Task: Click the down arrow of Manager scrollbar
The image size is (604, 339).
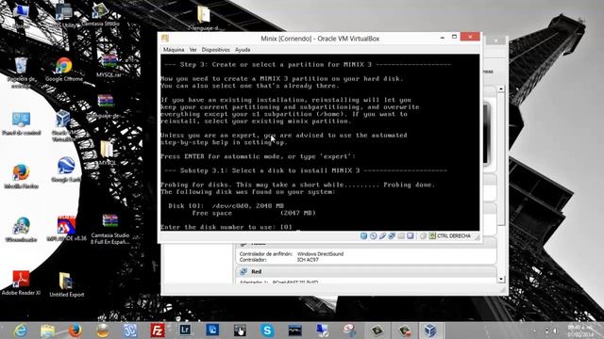Action: (501, 279)
